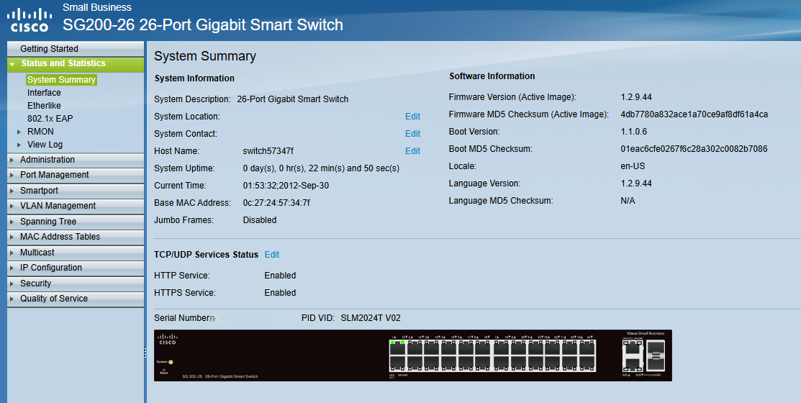Pick port 20 on the switch image

518,363
